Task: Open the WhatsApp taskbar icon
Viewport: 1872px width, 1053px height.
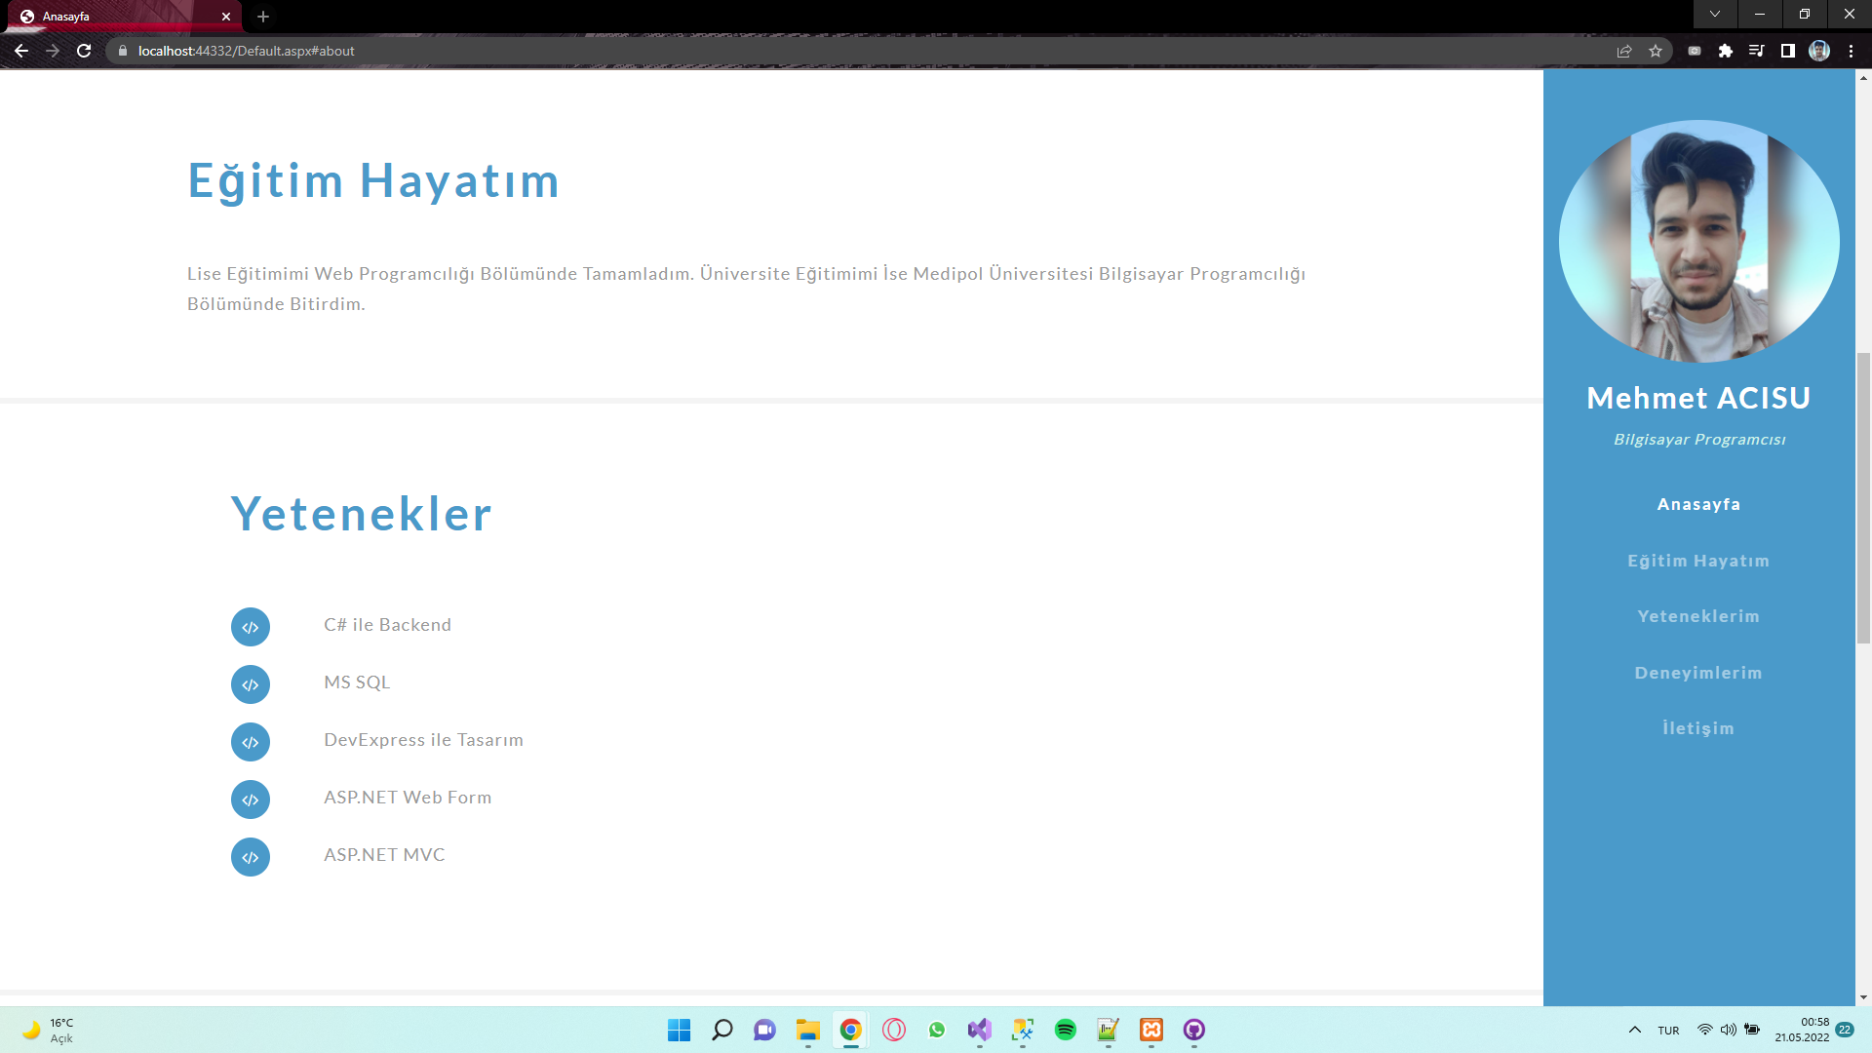Action: coord(937,1030)
